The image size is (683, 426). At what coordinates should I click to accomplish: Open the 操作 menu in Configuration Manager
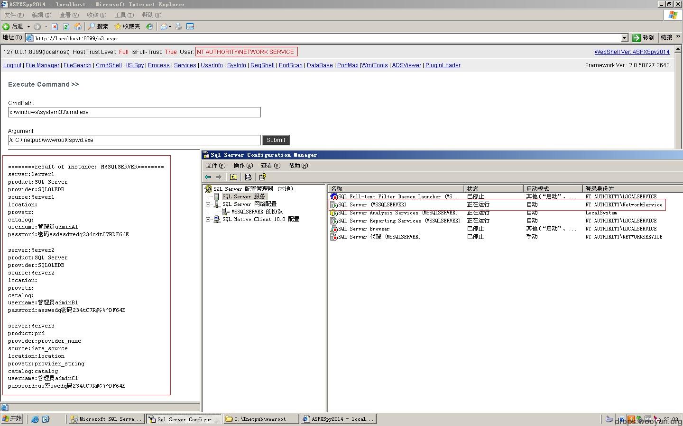click(x=243, y=166)
